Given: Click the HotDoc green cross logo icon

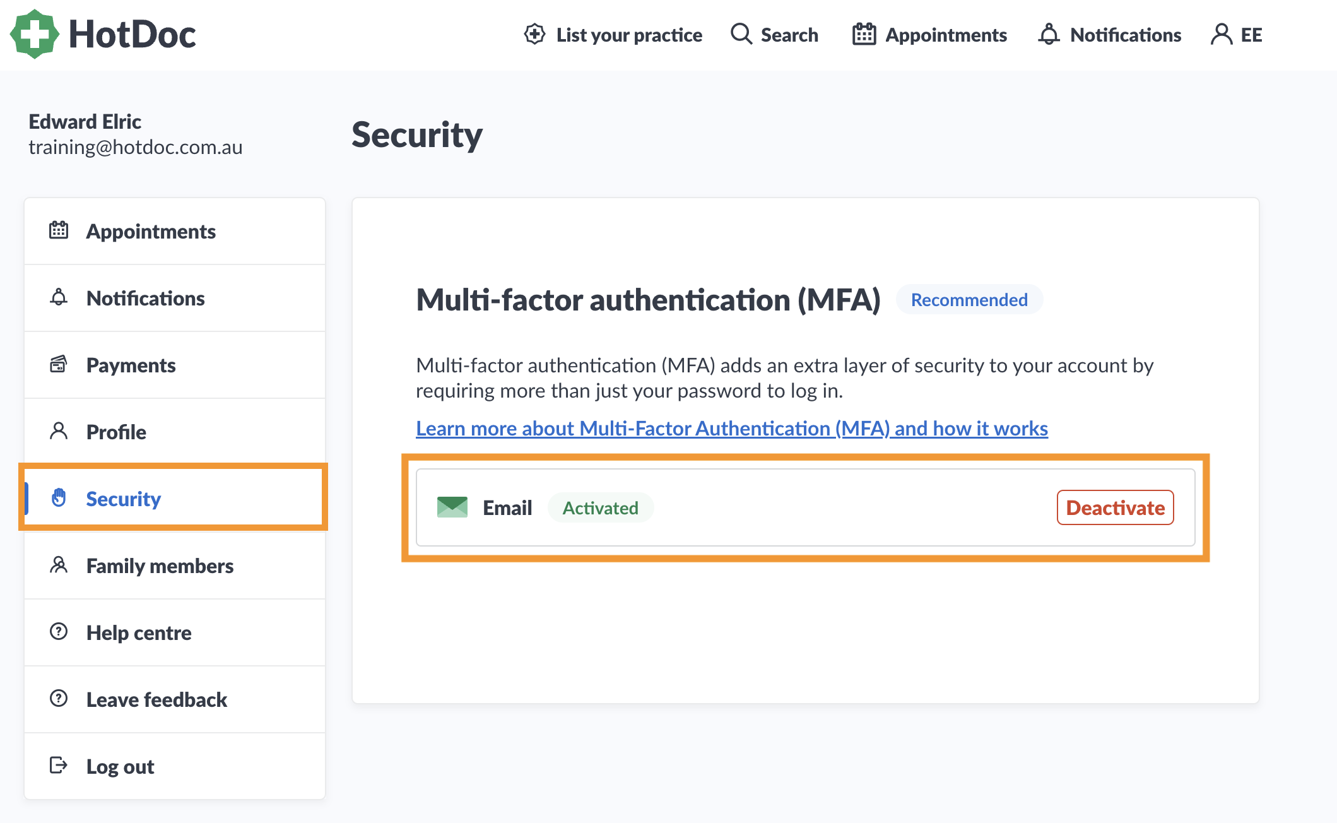Looking at the screenshot, I should (x=35, y=34).
